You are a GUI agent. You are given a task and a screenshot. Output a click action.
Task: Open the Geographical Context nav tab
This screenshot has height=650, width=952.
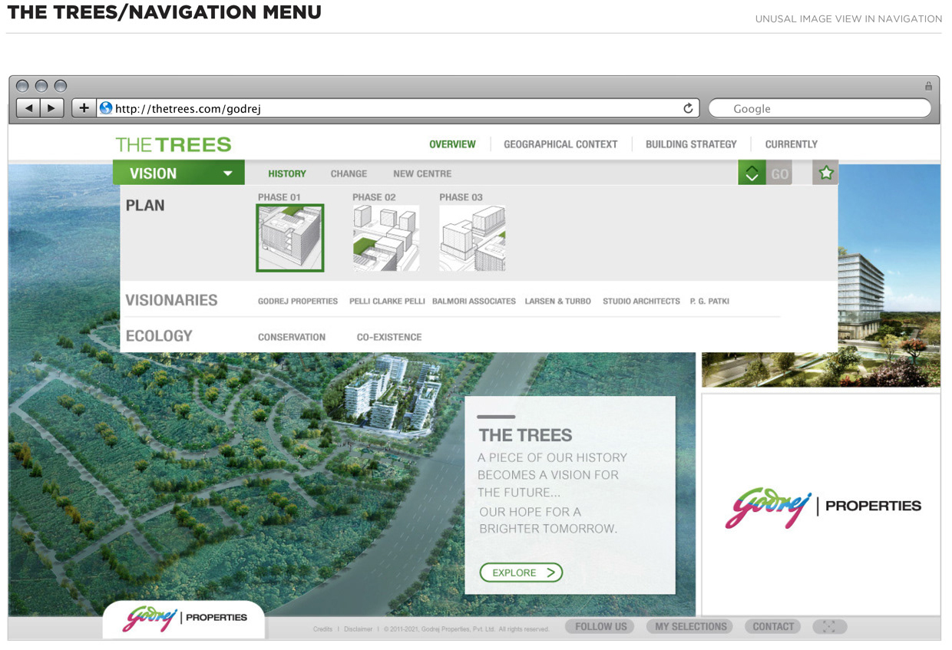[560, 144]
